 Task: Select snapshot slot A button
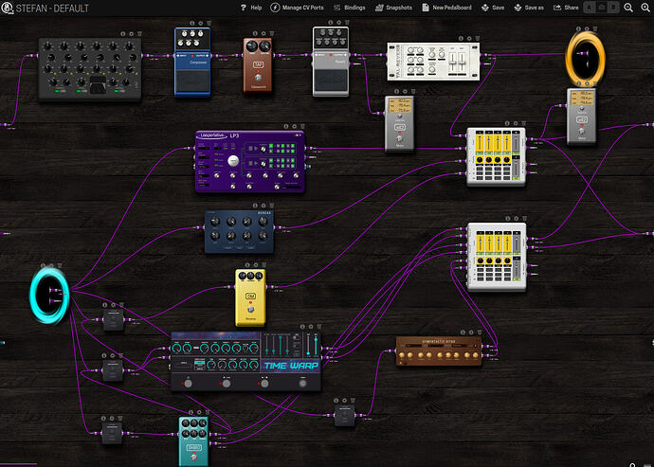pos(589,8)
